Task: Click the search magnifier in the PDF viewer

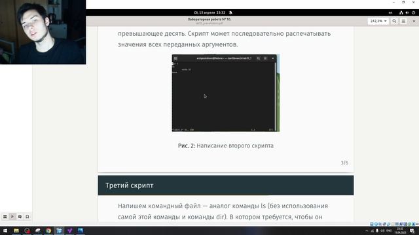Action: tap(394, 21)
